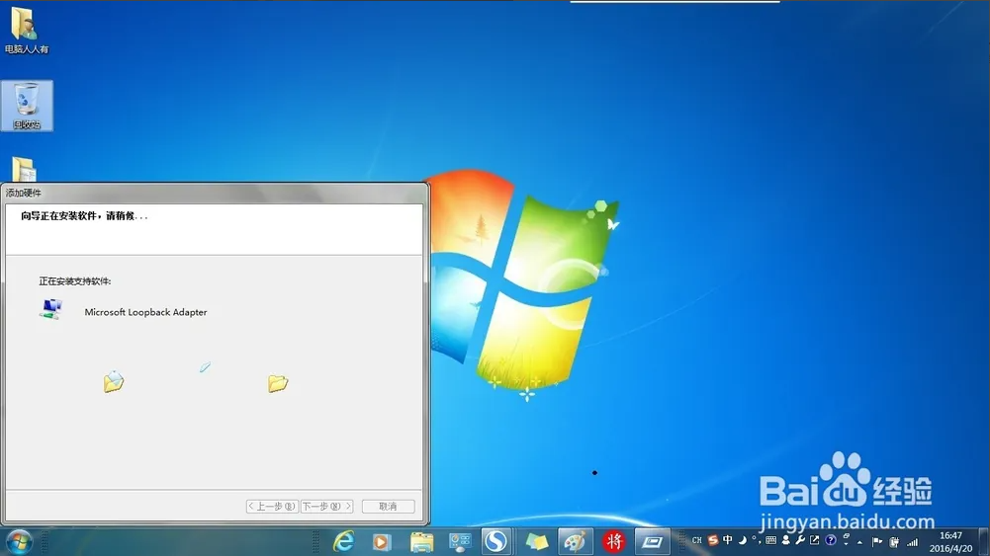Click the Sogou browser taskbar icon
The width and height of the screenshot is (990, 556).
(x=495, y=541)
